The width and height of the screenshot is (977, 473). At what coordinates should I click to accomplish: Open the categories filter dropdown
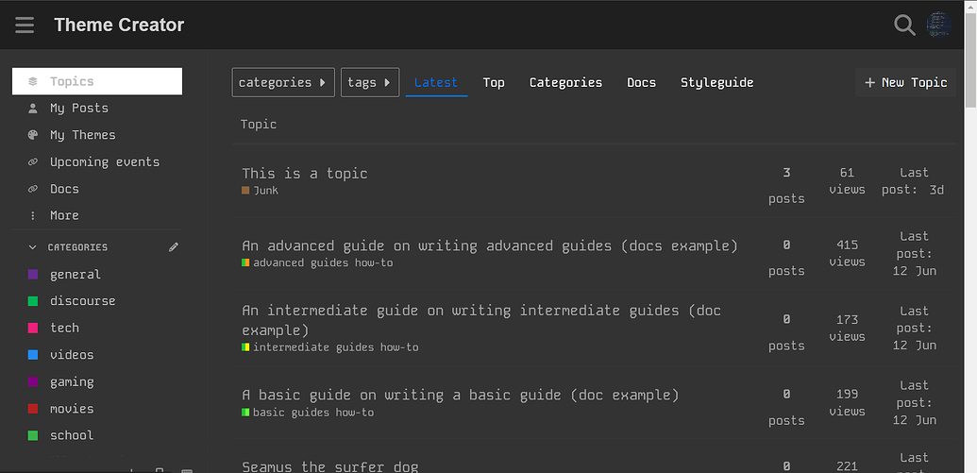(x=283, y=83)
